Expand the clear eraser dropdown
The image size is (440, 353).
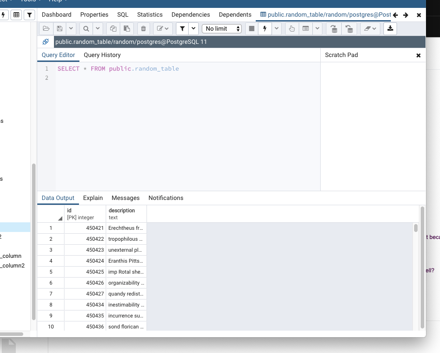tap(370, 29)
